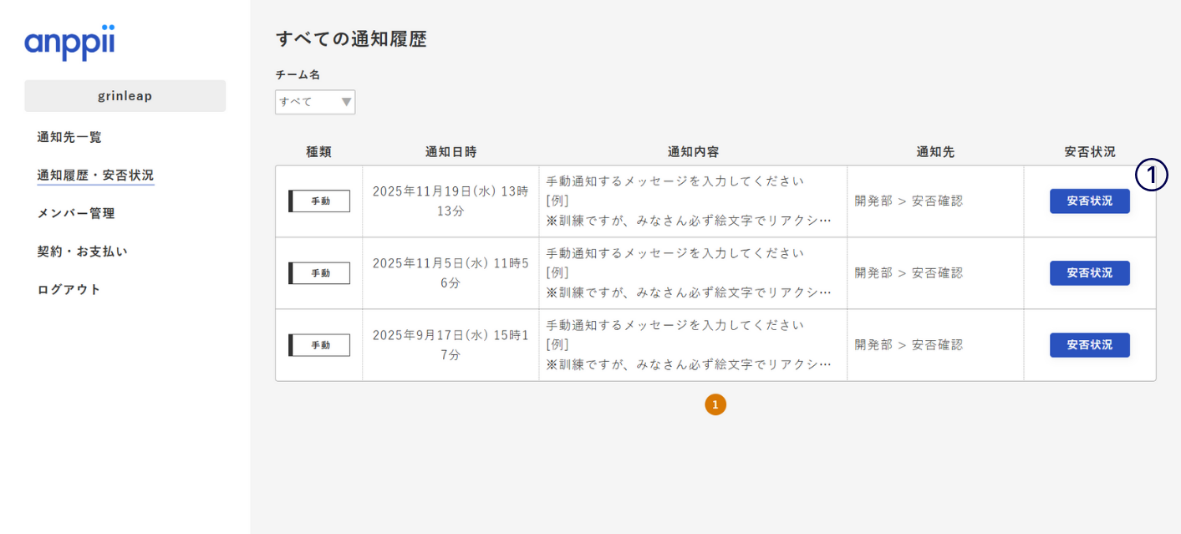Click 開発部 > 安否確認 in November 5 row
This screenshot has height=534, width=1181.
coord(909,273)
